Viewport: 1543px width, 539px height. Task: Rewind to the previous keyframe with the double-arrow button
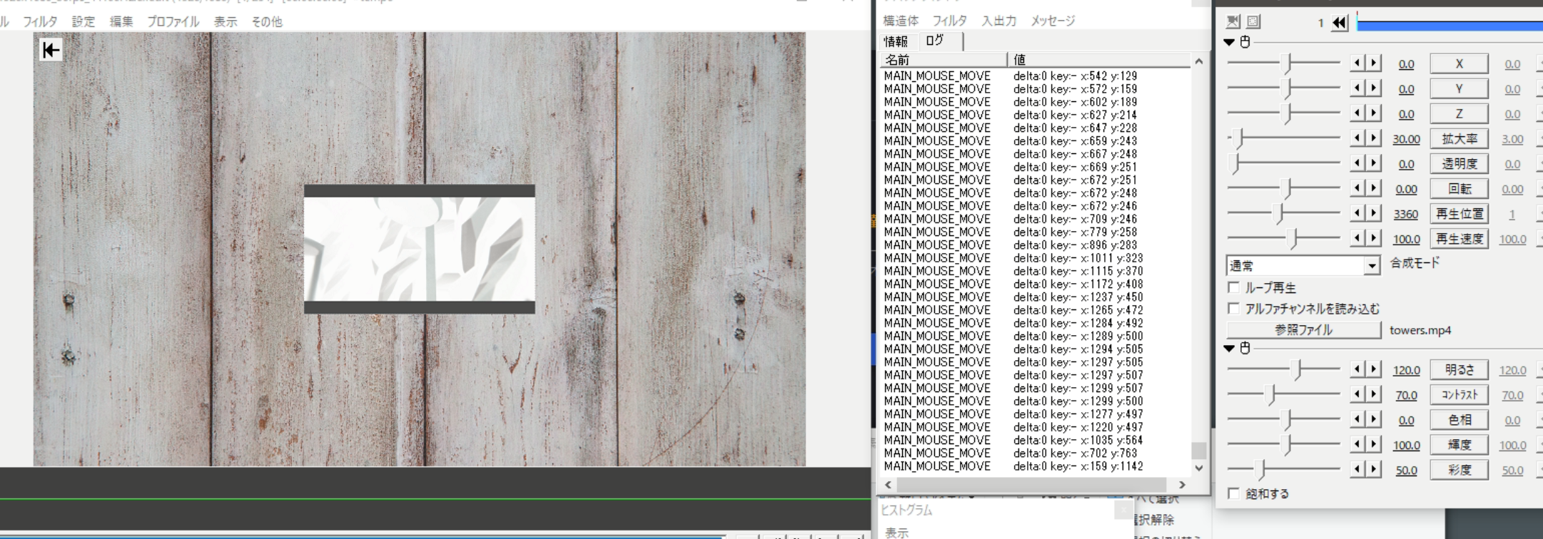click(x=1340, y=23)
